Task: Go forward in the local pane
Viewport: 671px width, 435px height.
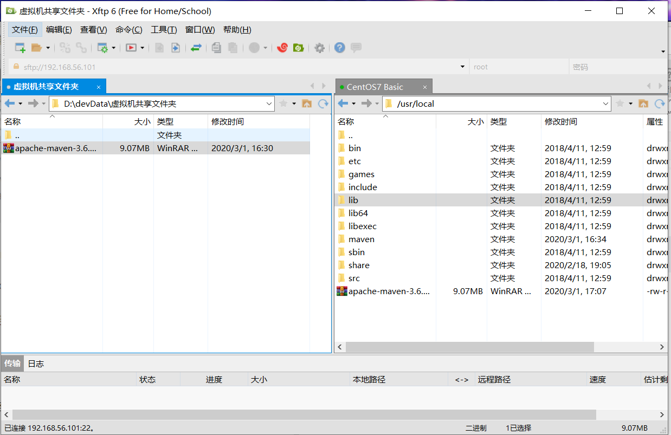Action: pos(33,103)
